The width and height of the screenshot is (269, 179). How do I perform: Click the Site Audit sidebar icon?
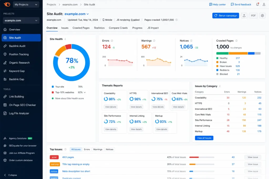(5, 38)
